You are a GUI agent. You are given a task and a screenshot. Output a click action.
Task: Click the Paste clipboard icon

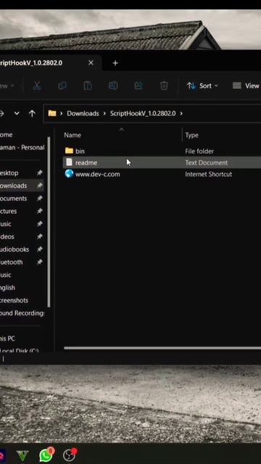coord(88,86)
